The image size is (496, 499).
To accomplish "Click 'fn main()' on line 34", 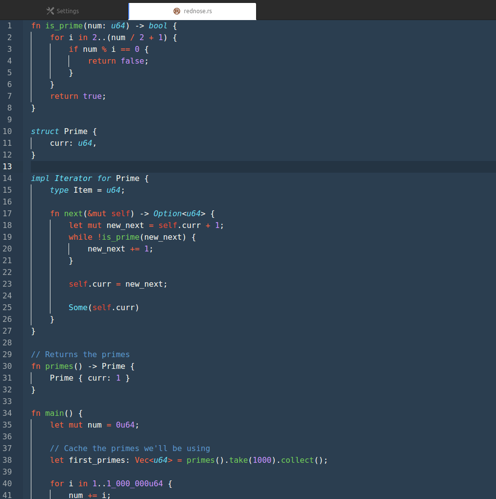I will point(52,413).
